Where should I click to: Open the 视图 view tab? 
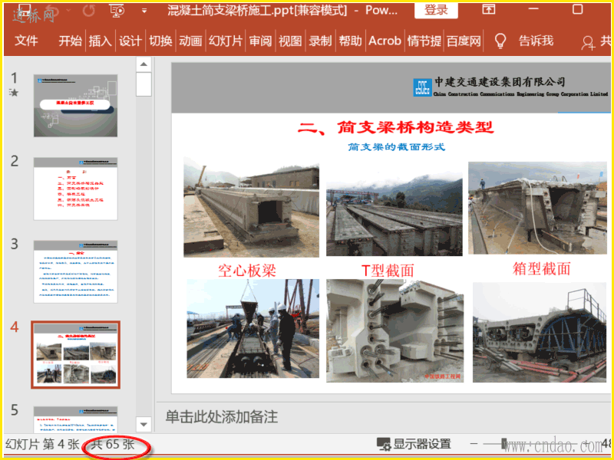click(x=290, y=41)
